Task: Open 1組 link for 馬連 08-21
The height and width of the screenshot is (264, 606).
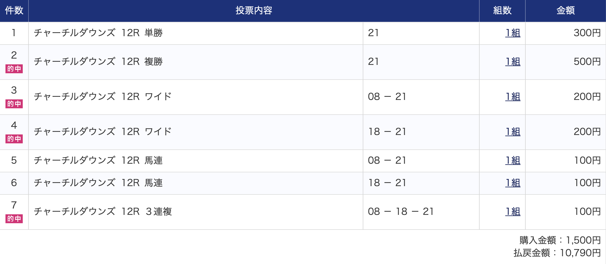Action: 513,161
